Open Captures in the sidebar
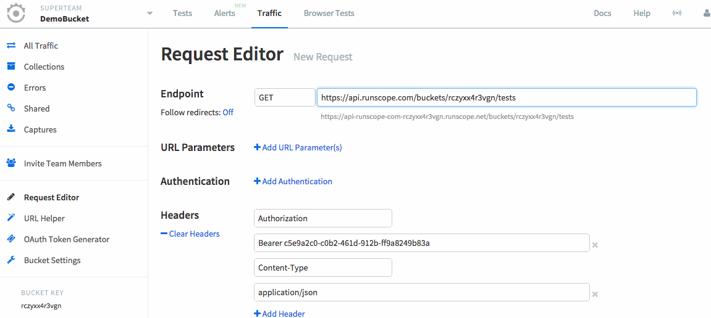 click(40, 129)
